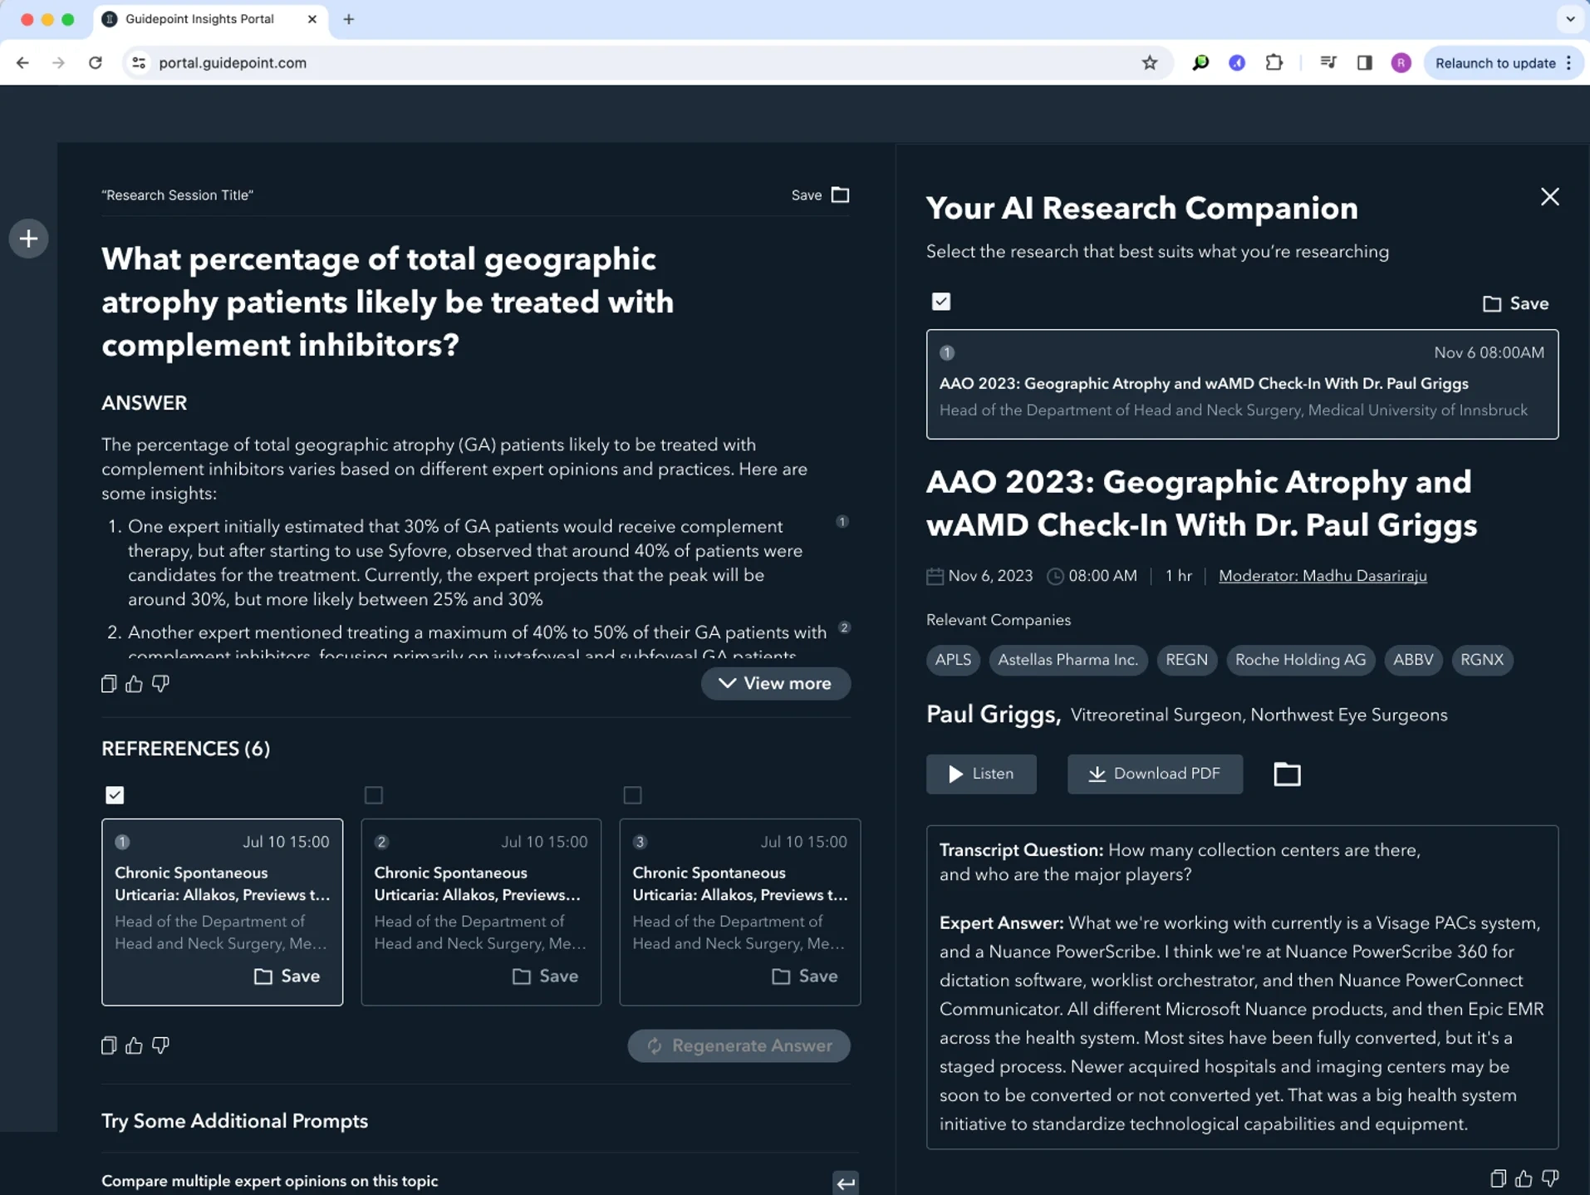This screenshot has height=1195, width=1590.
Task: Check the third reference checkbox
Action: point(632,795)
